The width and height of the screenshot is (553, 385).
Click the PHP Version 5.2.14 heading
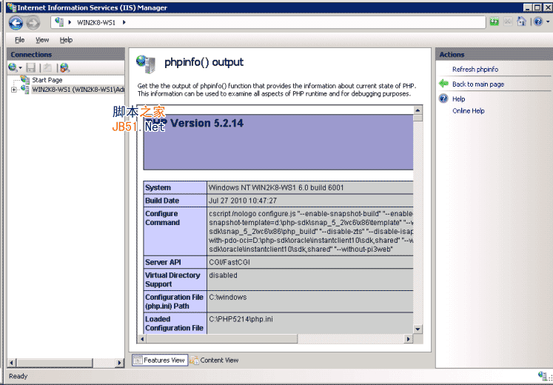(x=194, y=123)
